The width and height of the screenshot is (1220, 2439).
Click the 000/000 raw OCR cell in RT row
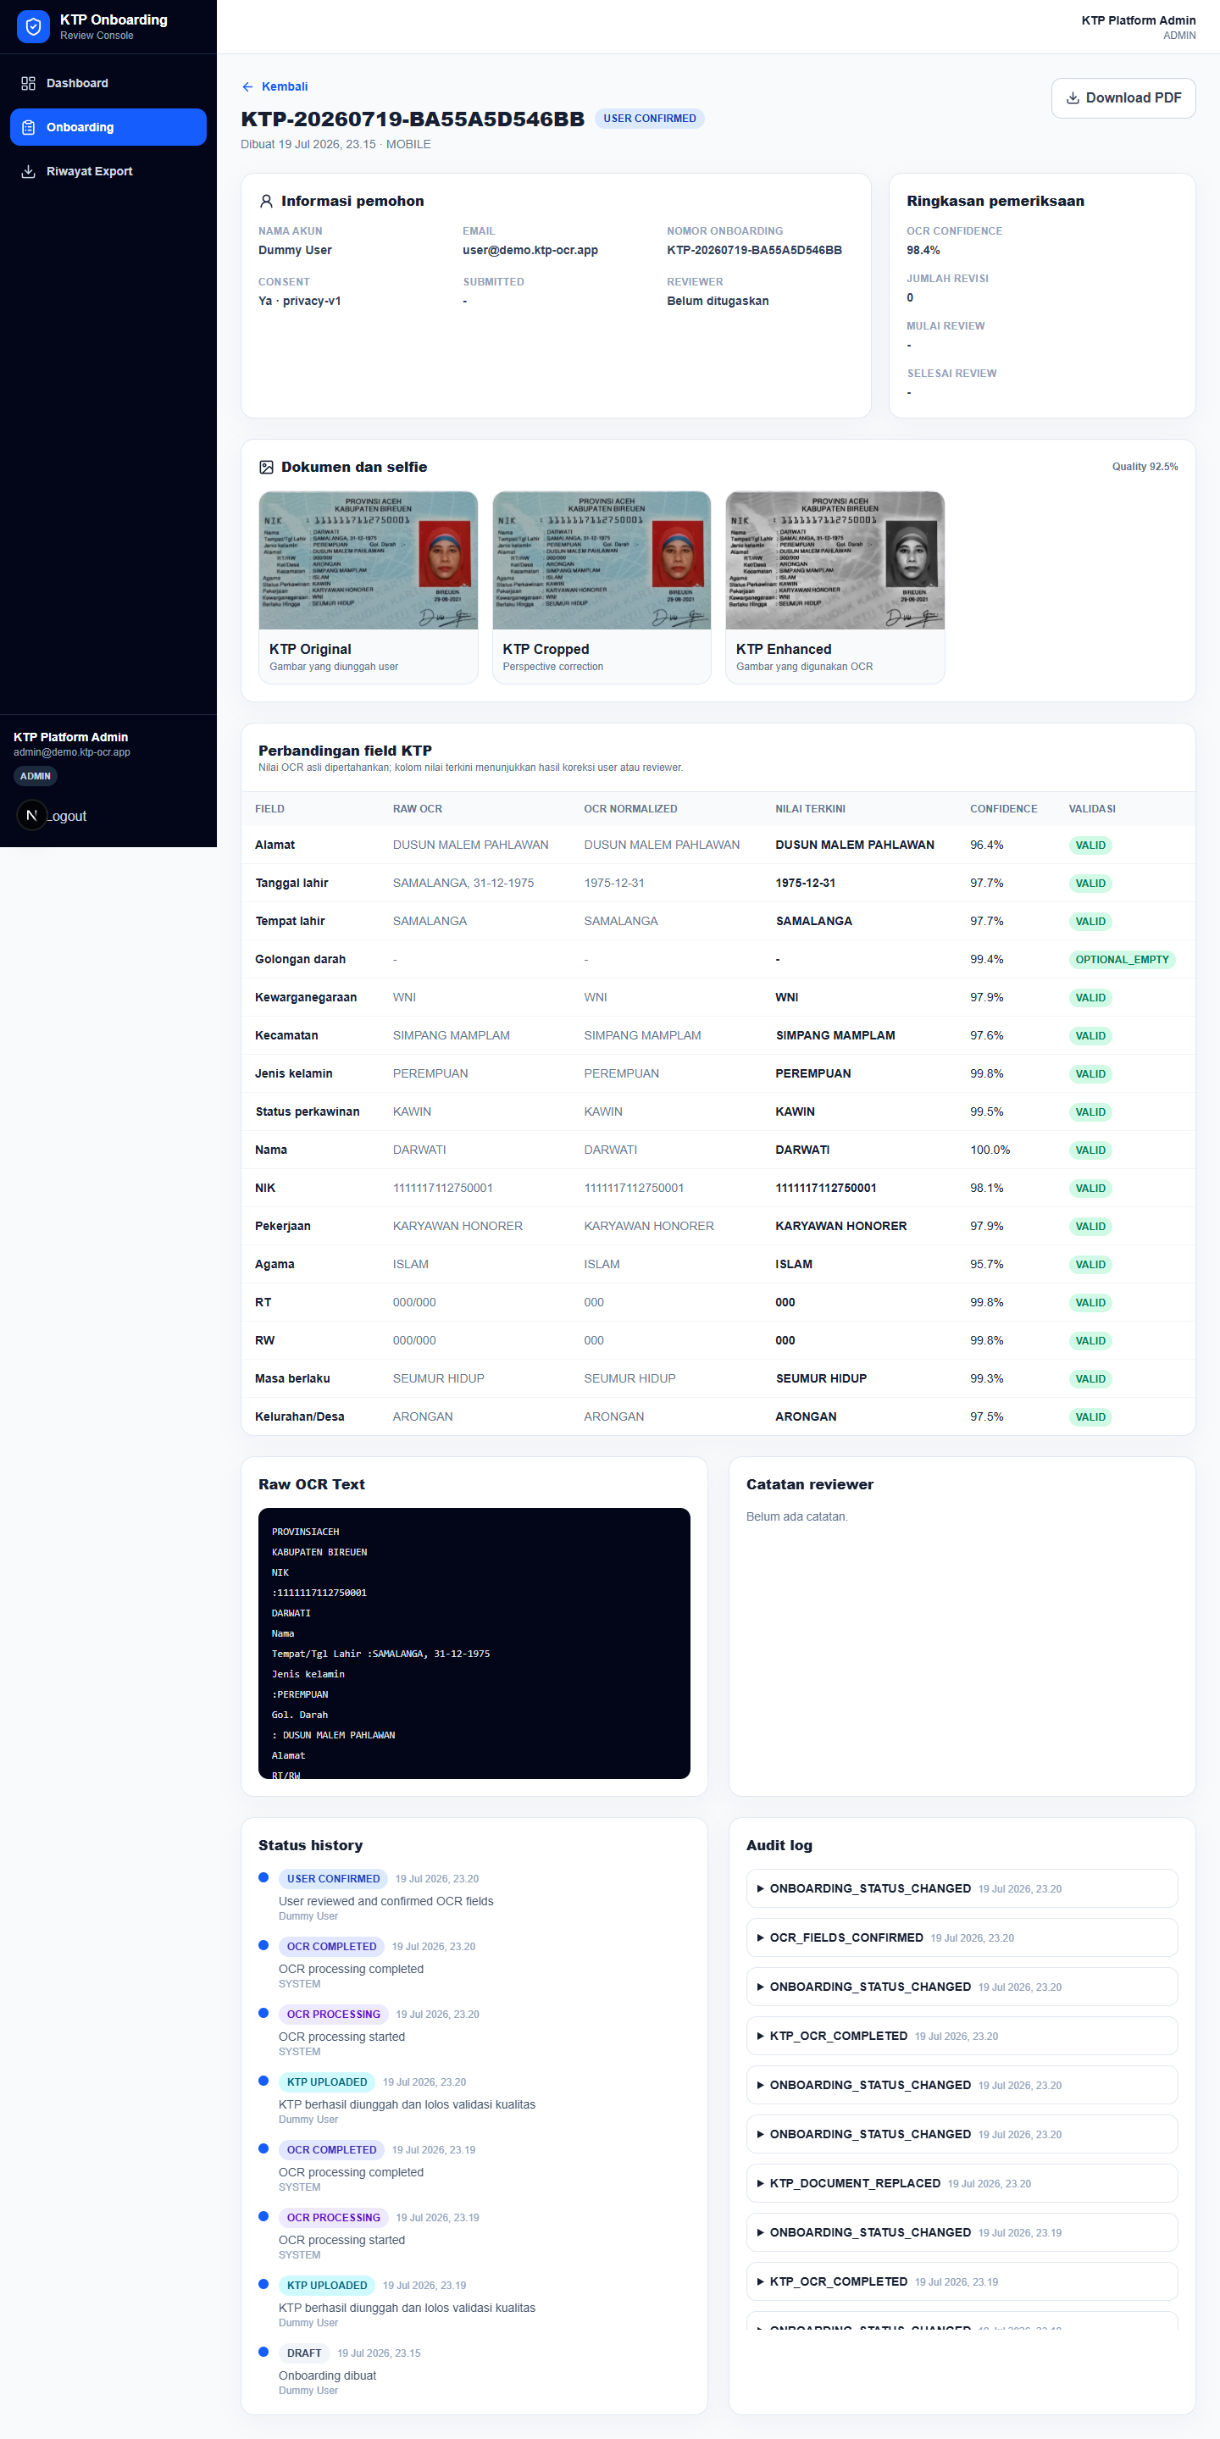pos(414,1302)
